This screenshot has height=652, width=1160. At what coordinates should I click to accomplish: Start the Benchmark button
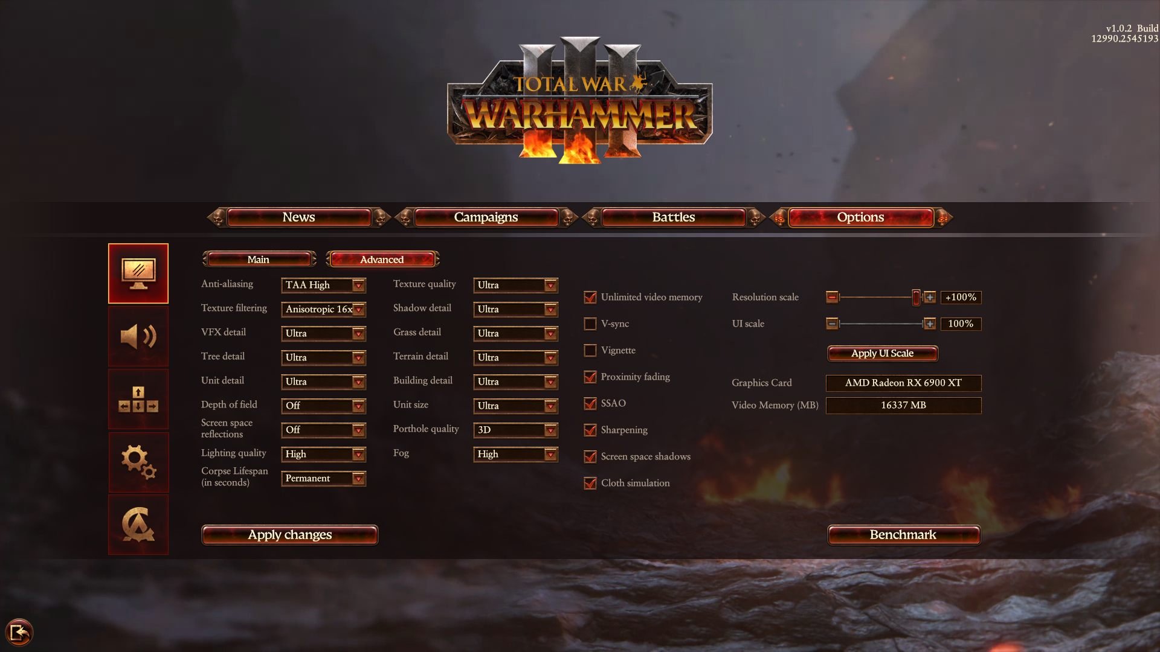click(904, 535)
